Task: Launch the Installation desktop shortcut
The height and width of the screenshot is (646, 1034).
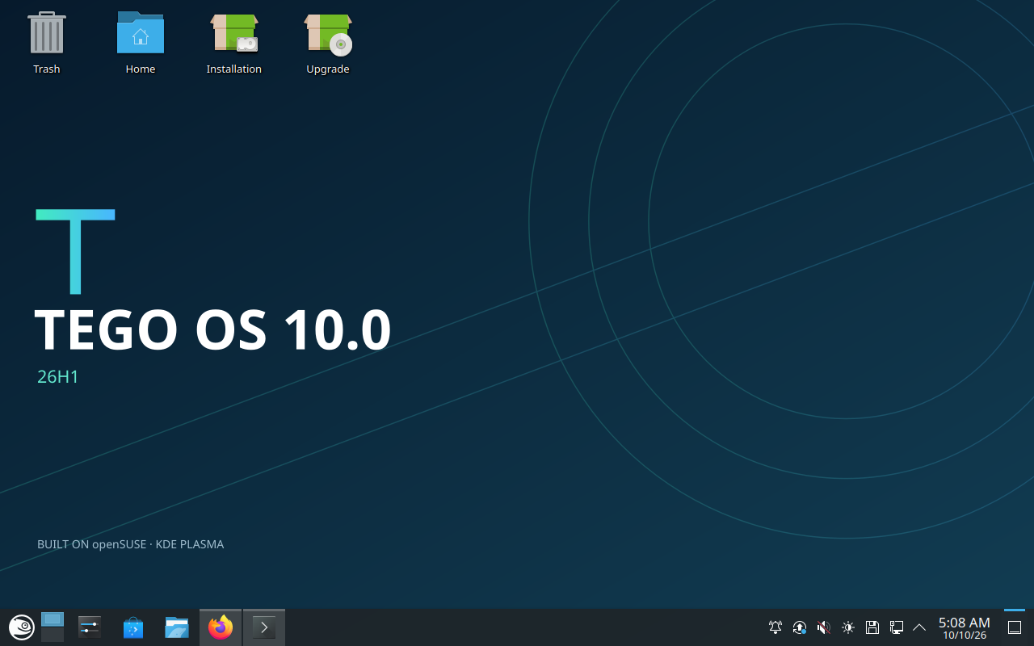Action: [233, 43]
